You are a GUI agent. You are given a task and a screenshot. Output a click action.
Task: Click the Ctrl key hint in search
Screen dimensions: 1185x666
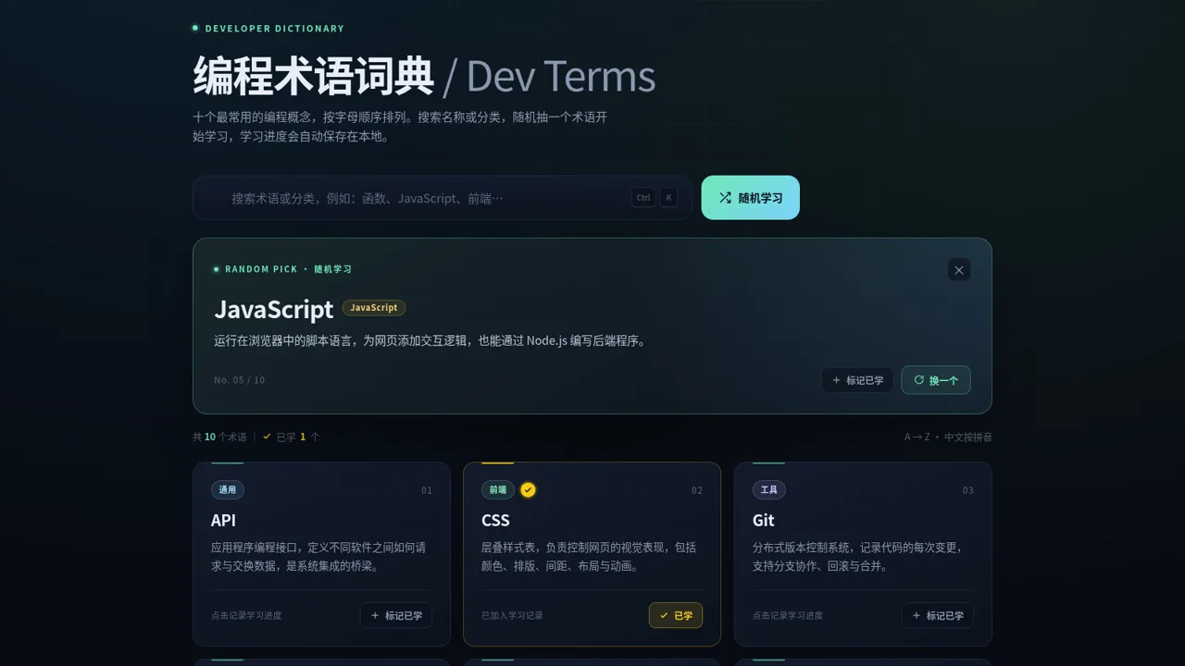(x=643, y=198)
